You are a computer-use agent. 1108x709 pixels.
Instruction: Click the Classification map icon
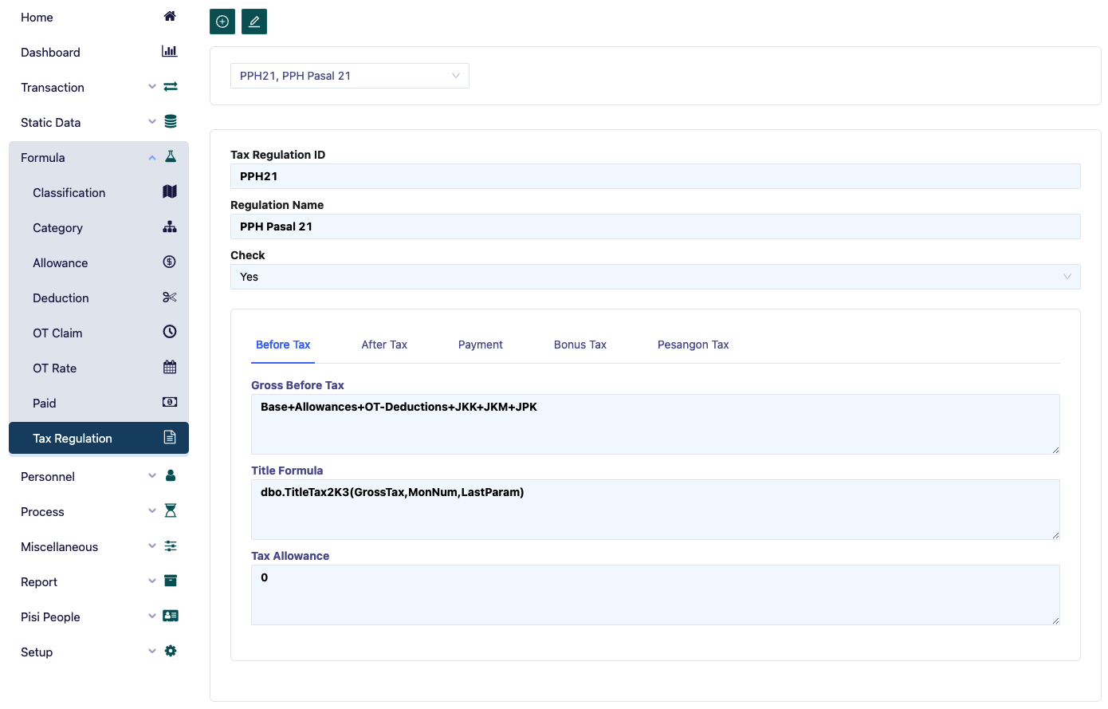tap(169, 192)
